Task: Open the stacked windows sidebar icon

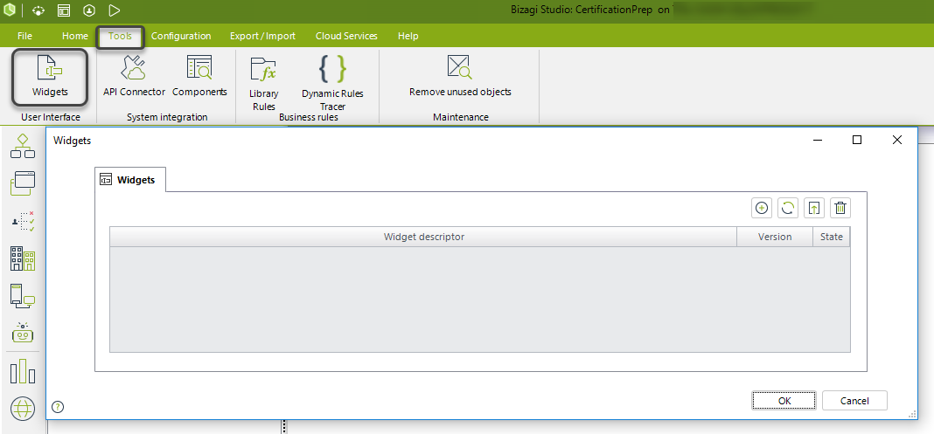Action: point(23,183)
